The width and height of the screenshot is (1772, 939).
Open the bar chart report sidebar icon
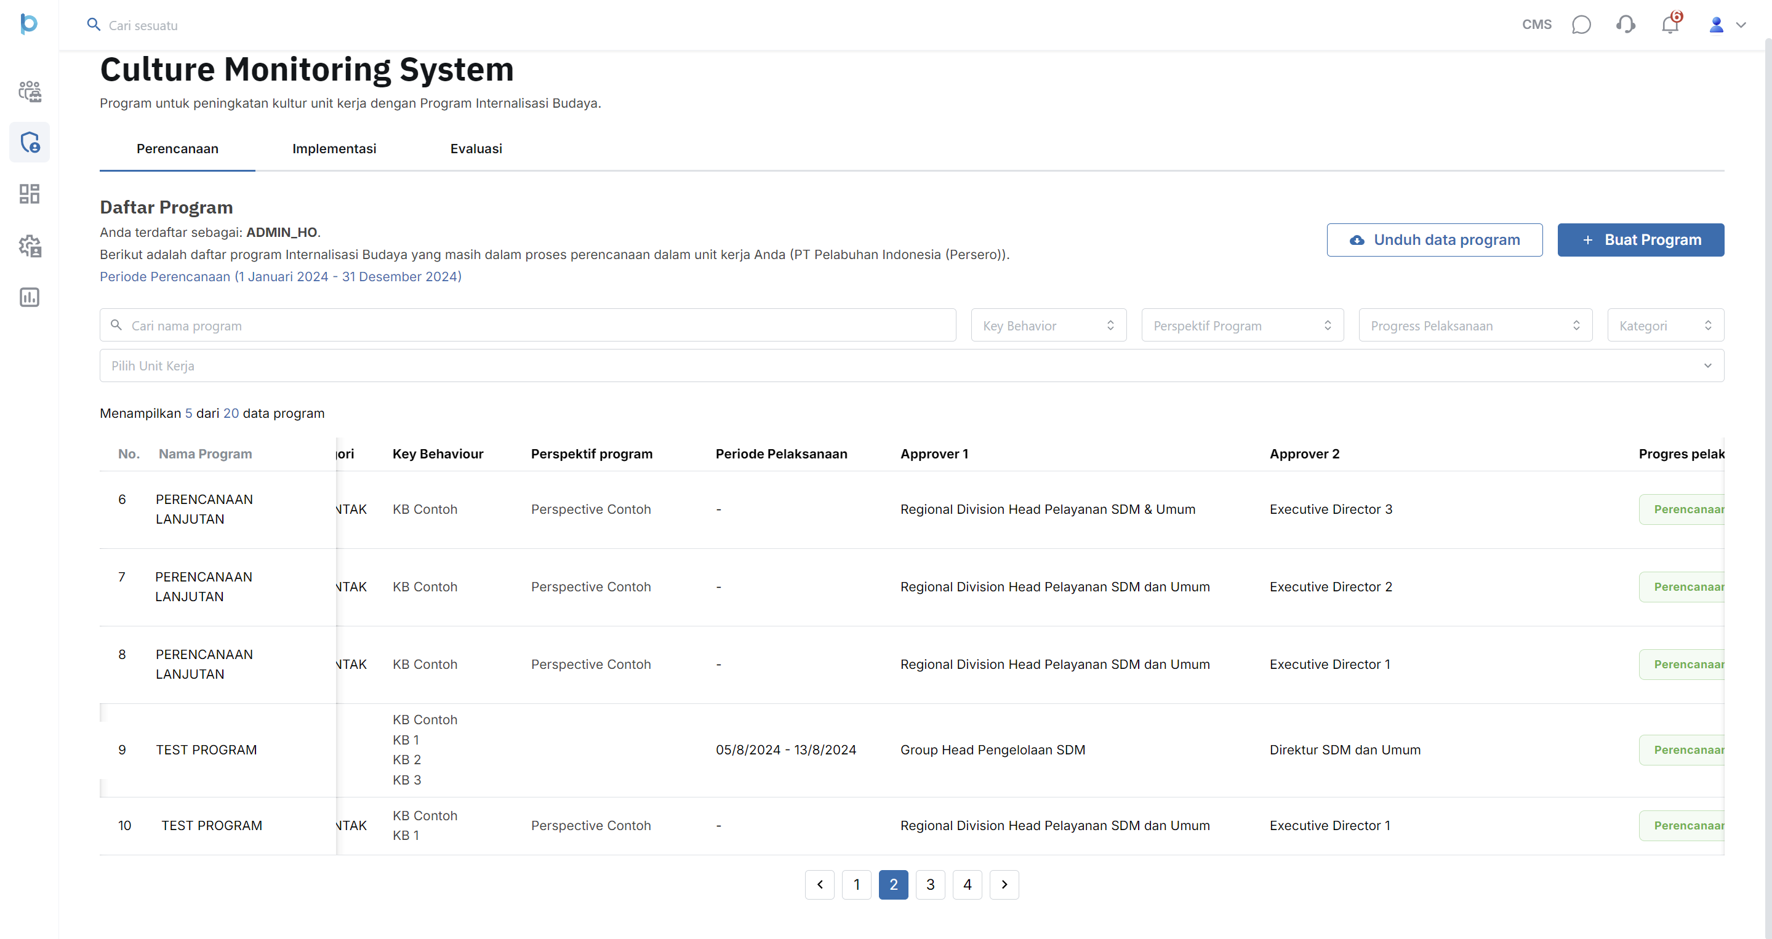pyautogui.click(x=30, y=297)
